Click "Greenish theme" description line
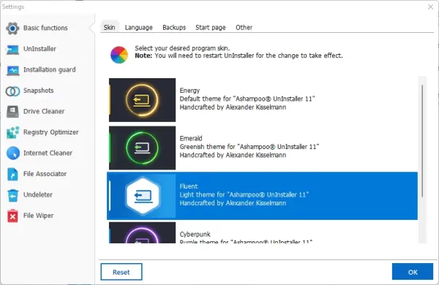 (249, 147)
